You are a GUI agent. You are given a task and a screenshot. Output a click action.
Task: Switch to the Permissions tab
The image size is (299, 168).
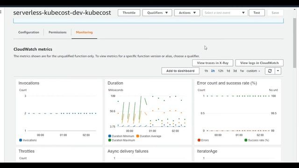point(57,32)
